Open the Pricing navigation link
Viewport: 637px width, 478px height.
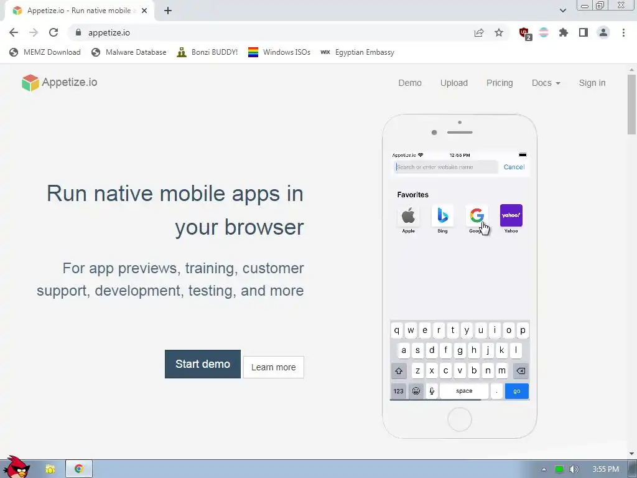point(500,83)
